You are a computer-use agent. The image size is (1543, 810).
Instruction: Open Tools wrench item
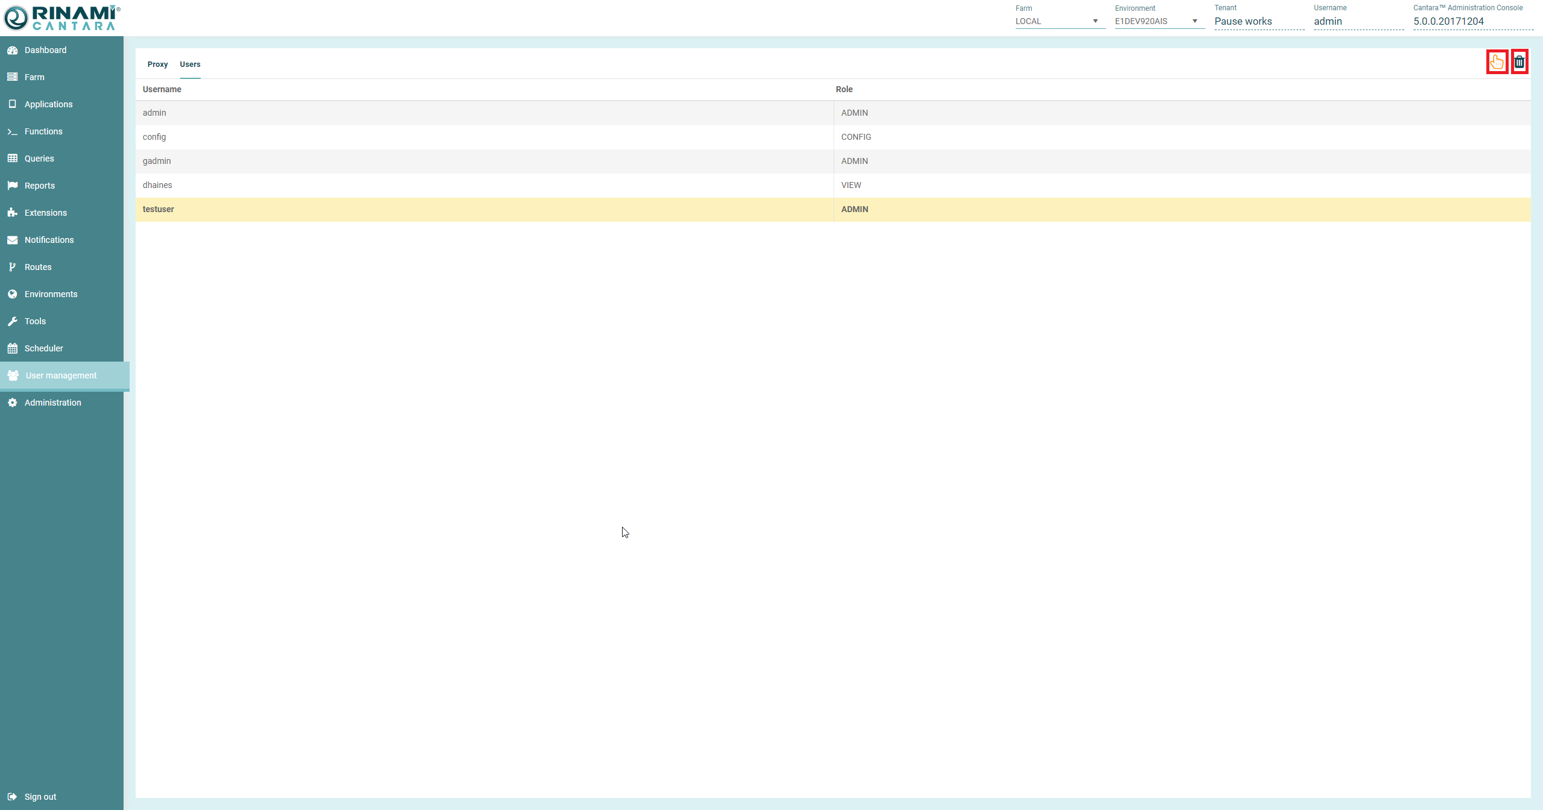pos(35,321)
